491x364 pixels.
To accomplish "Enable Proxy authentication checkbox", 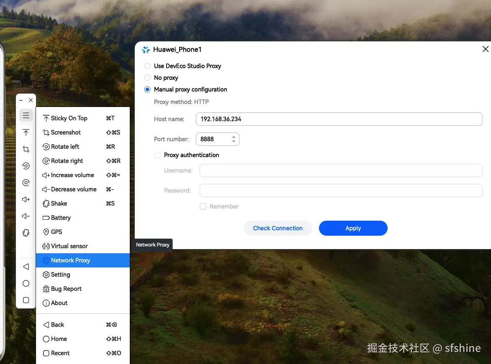I will (157, 155).
